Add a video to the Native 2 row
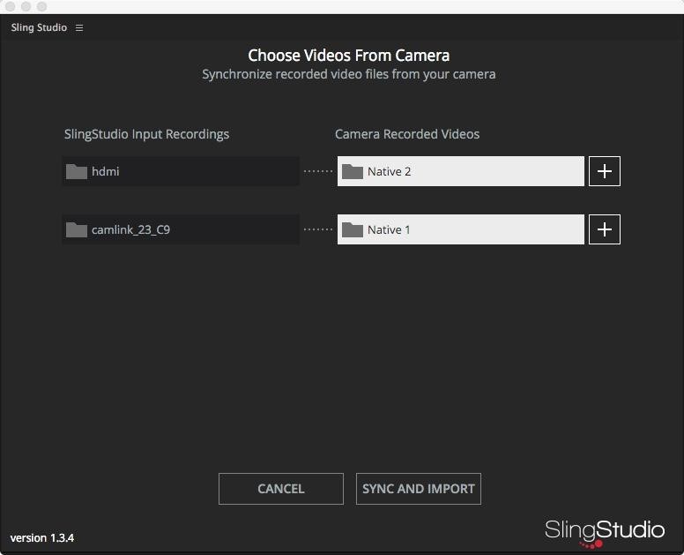 [604, 171]
